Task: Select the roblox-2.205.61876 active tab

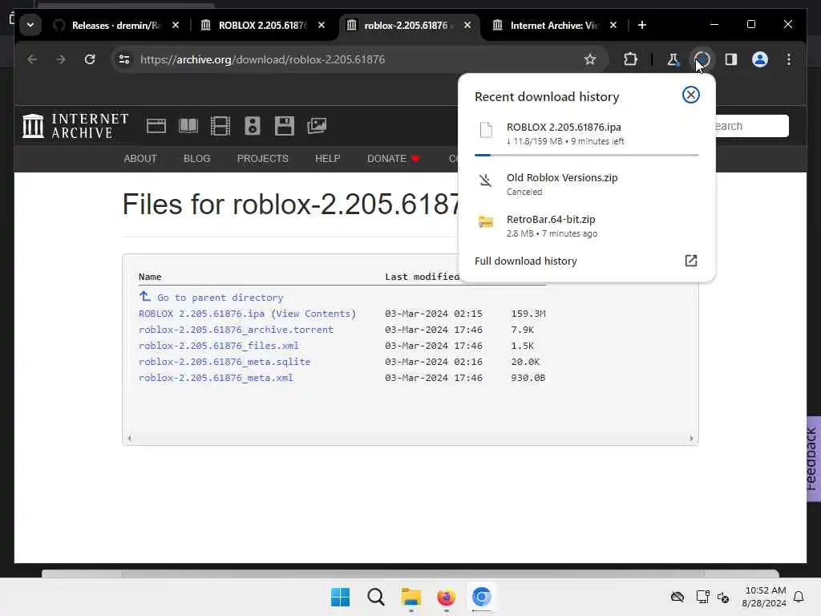Action: click(407, 25)
